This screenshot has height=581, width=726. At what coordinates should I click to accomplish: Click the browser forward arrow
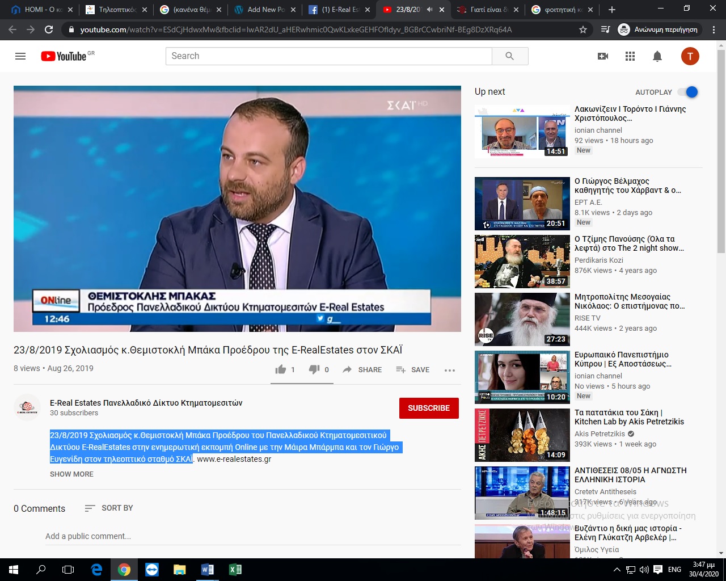tap(31, 30)
